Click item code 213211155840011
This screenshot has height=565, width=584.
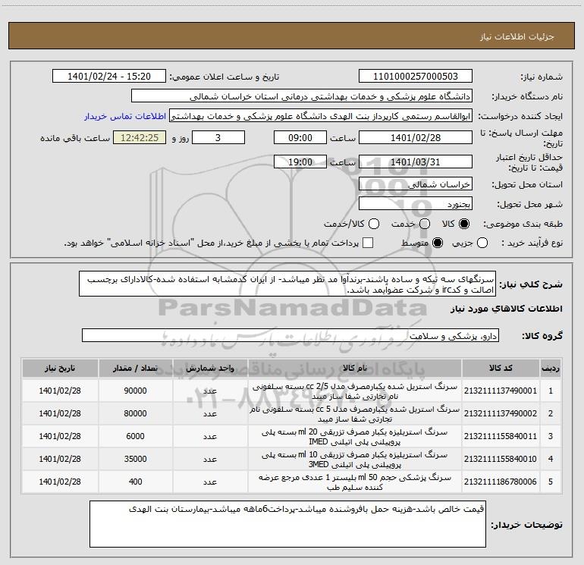[x=501, y=436]
